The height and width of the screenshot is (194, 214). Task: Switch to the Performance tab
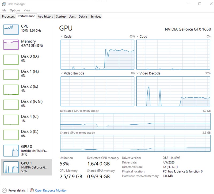(x=26, y=16)
